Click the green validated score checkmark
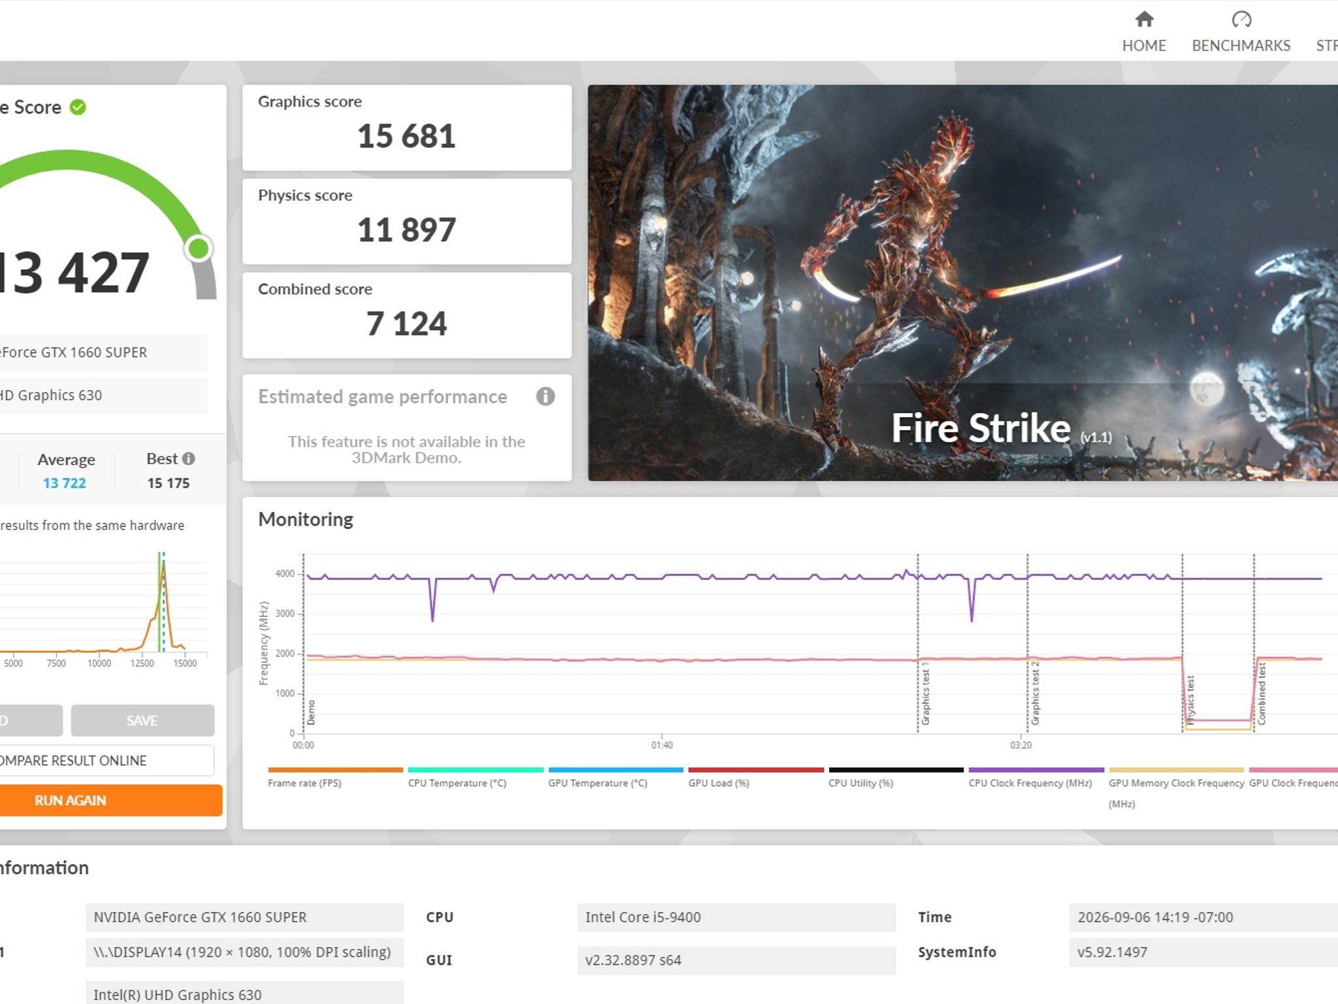This screenshot has width=1338, height=1004. coord(78,107)
